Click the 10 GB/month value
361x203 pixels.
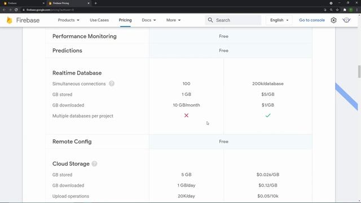(x=186, y=105)
